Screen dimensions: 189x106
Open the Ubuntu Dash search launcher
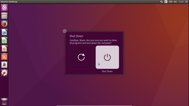4,8
